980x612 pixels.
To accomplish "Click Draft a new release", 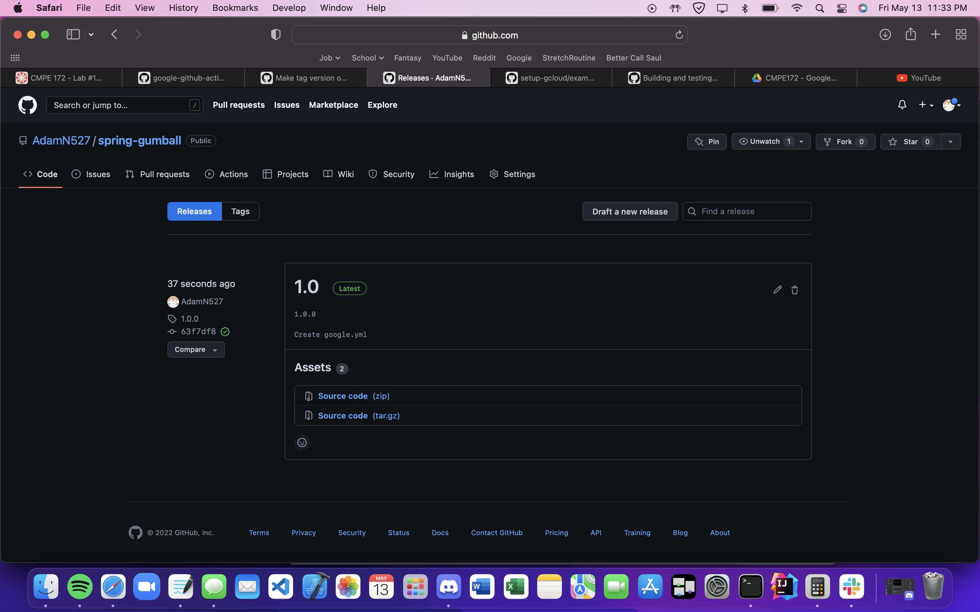I will [x=629, y=211].
